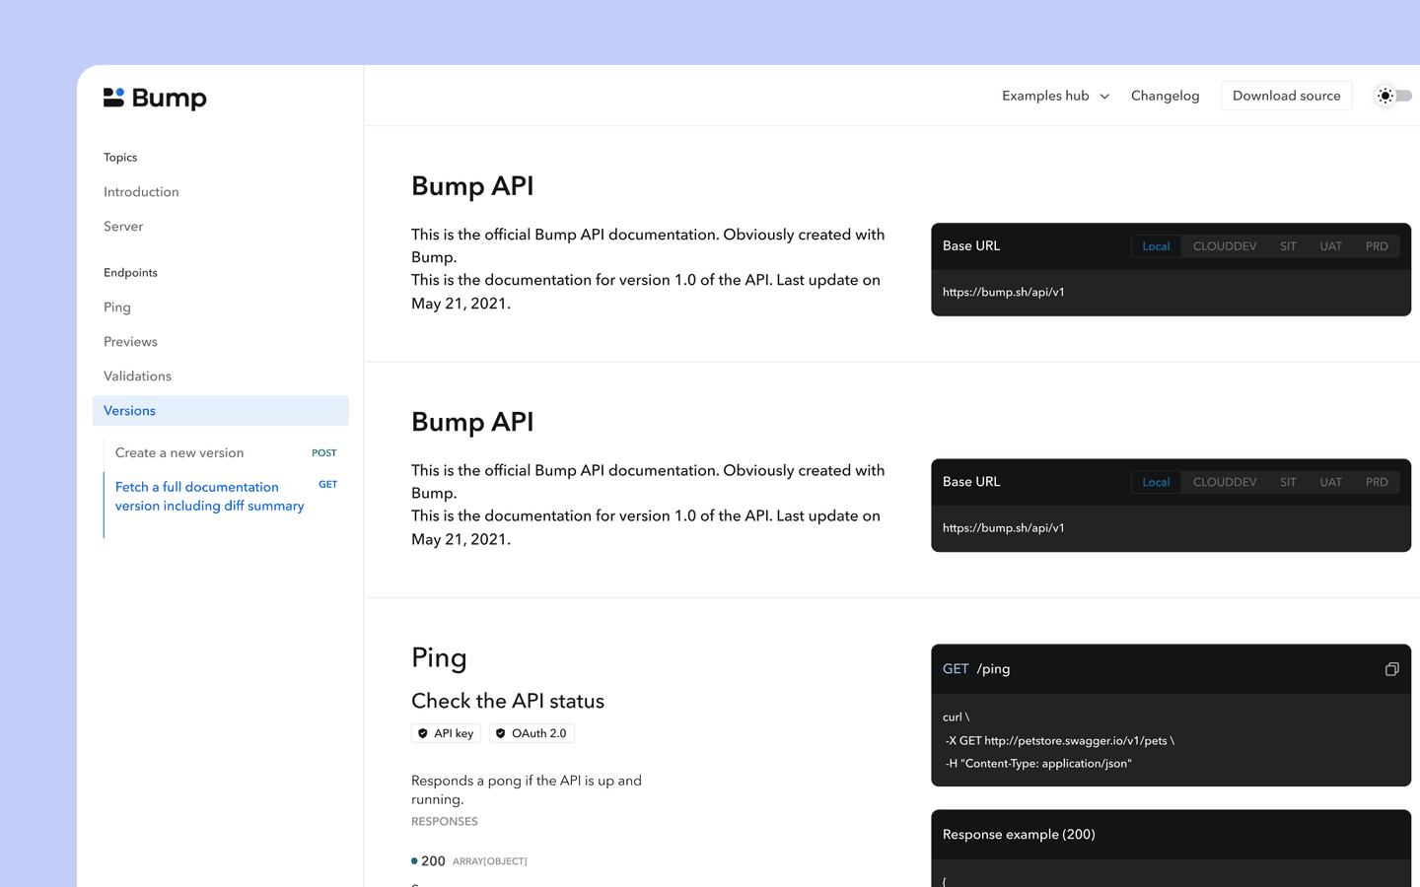Open Validations in the sidebar
This screenshot has height=887, width=1420.
[137, 376]
